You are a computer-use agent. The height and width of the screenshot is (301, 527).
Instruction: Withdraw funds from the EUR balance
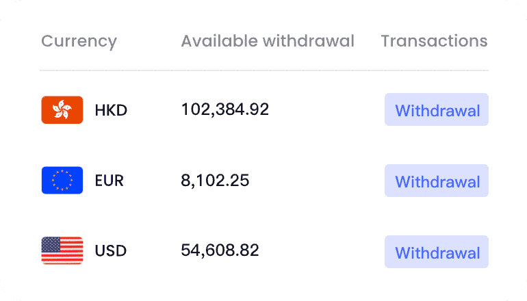(x=437, y=181)
